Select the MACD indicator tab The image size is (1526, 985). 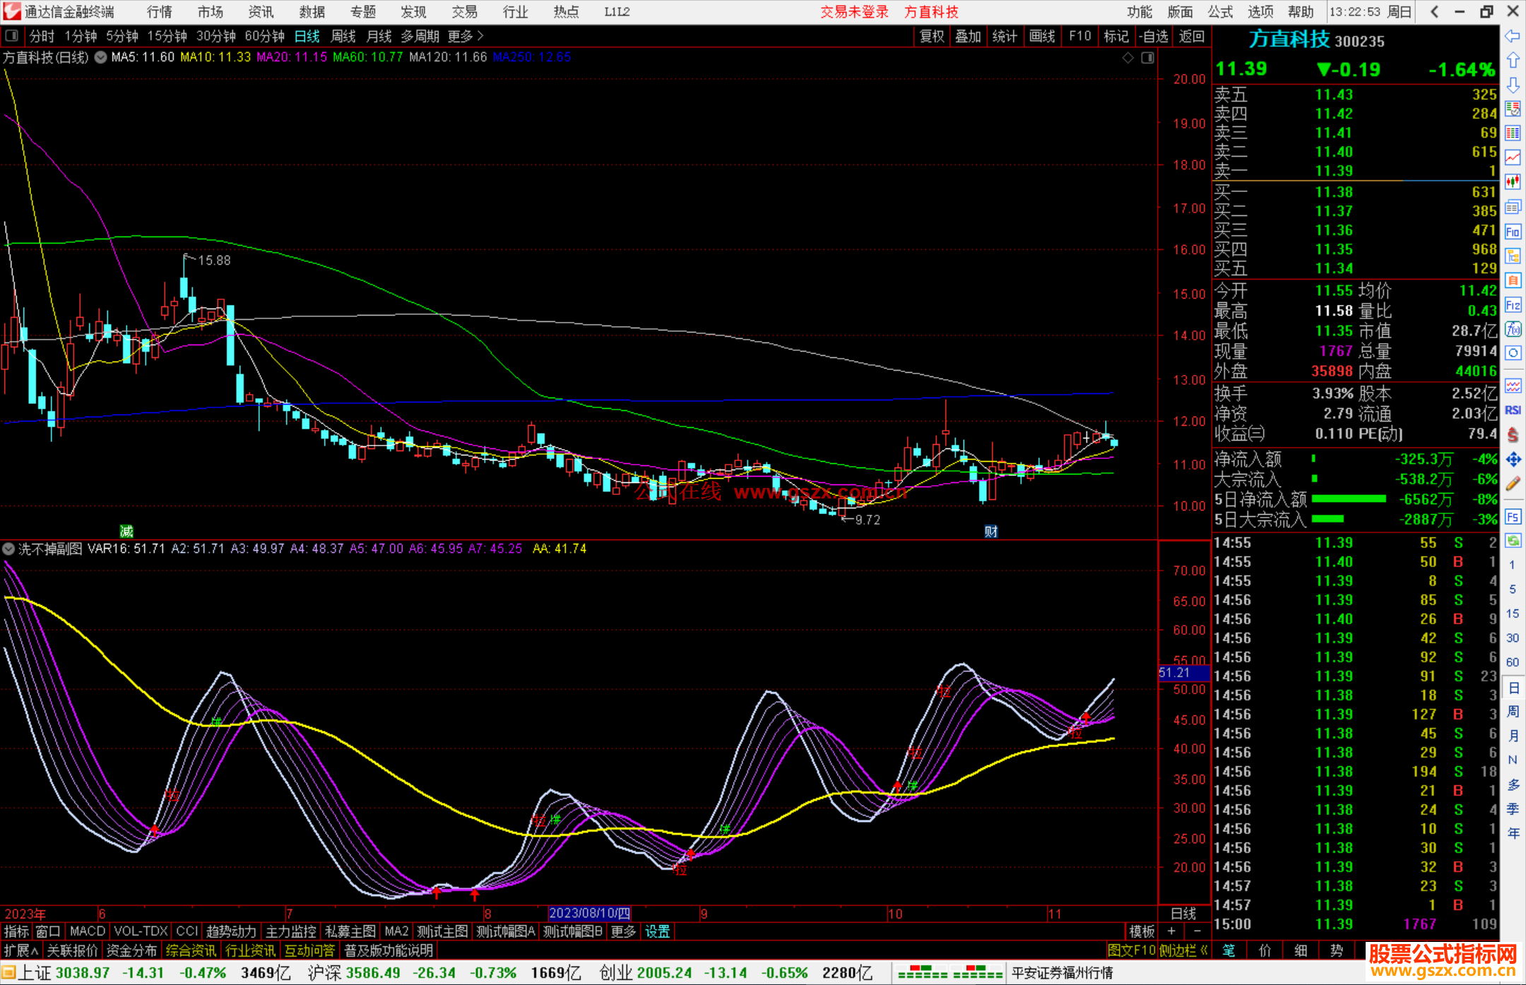pyautogui.click(x=87, y=931)
